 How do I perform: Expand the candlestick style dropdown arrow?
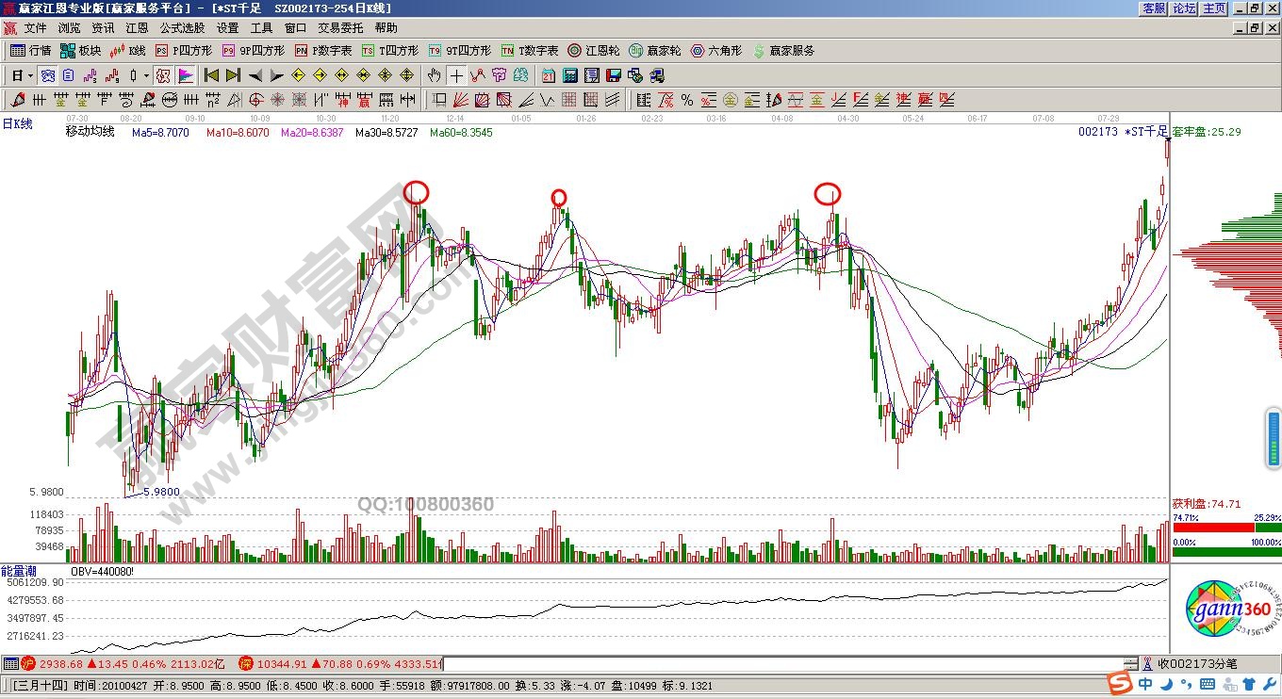(x=145, y=75)
